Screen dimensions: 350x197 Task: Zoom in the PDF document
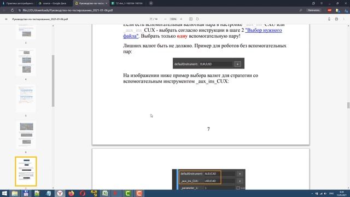pos(181,19)
